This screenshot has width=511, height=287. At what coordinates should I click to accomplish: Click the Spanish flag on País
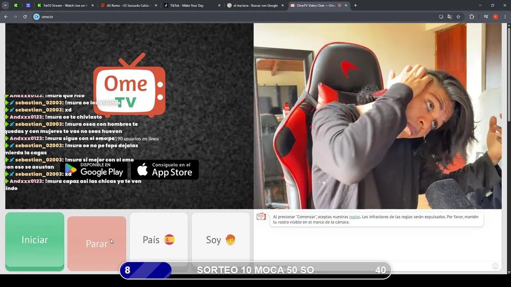pos(169,240)
